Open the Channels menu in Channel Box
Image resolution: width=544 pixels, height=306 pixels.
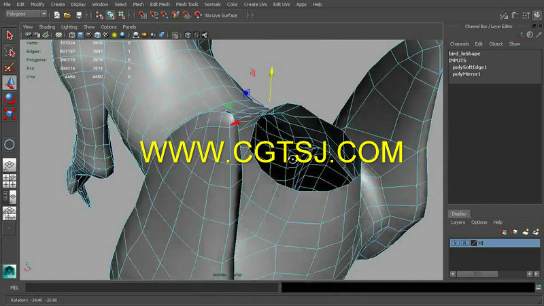[x=460, y=44]
